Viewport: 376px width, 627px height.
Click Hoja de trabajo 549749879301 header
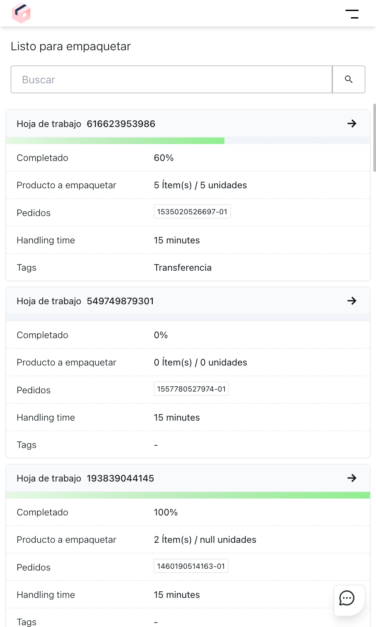point(85,301)
